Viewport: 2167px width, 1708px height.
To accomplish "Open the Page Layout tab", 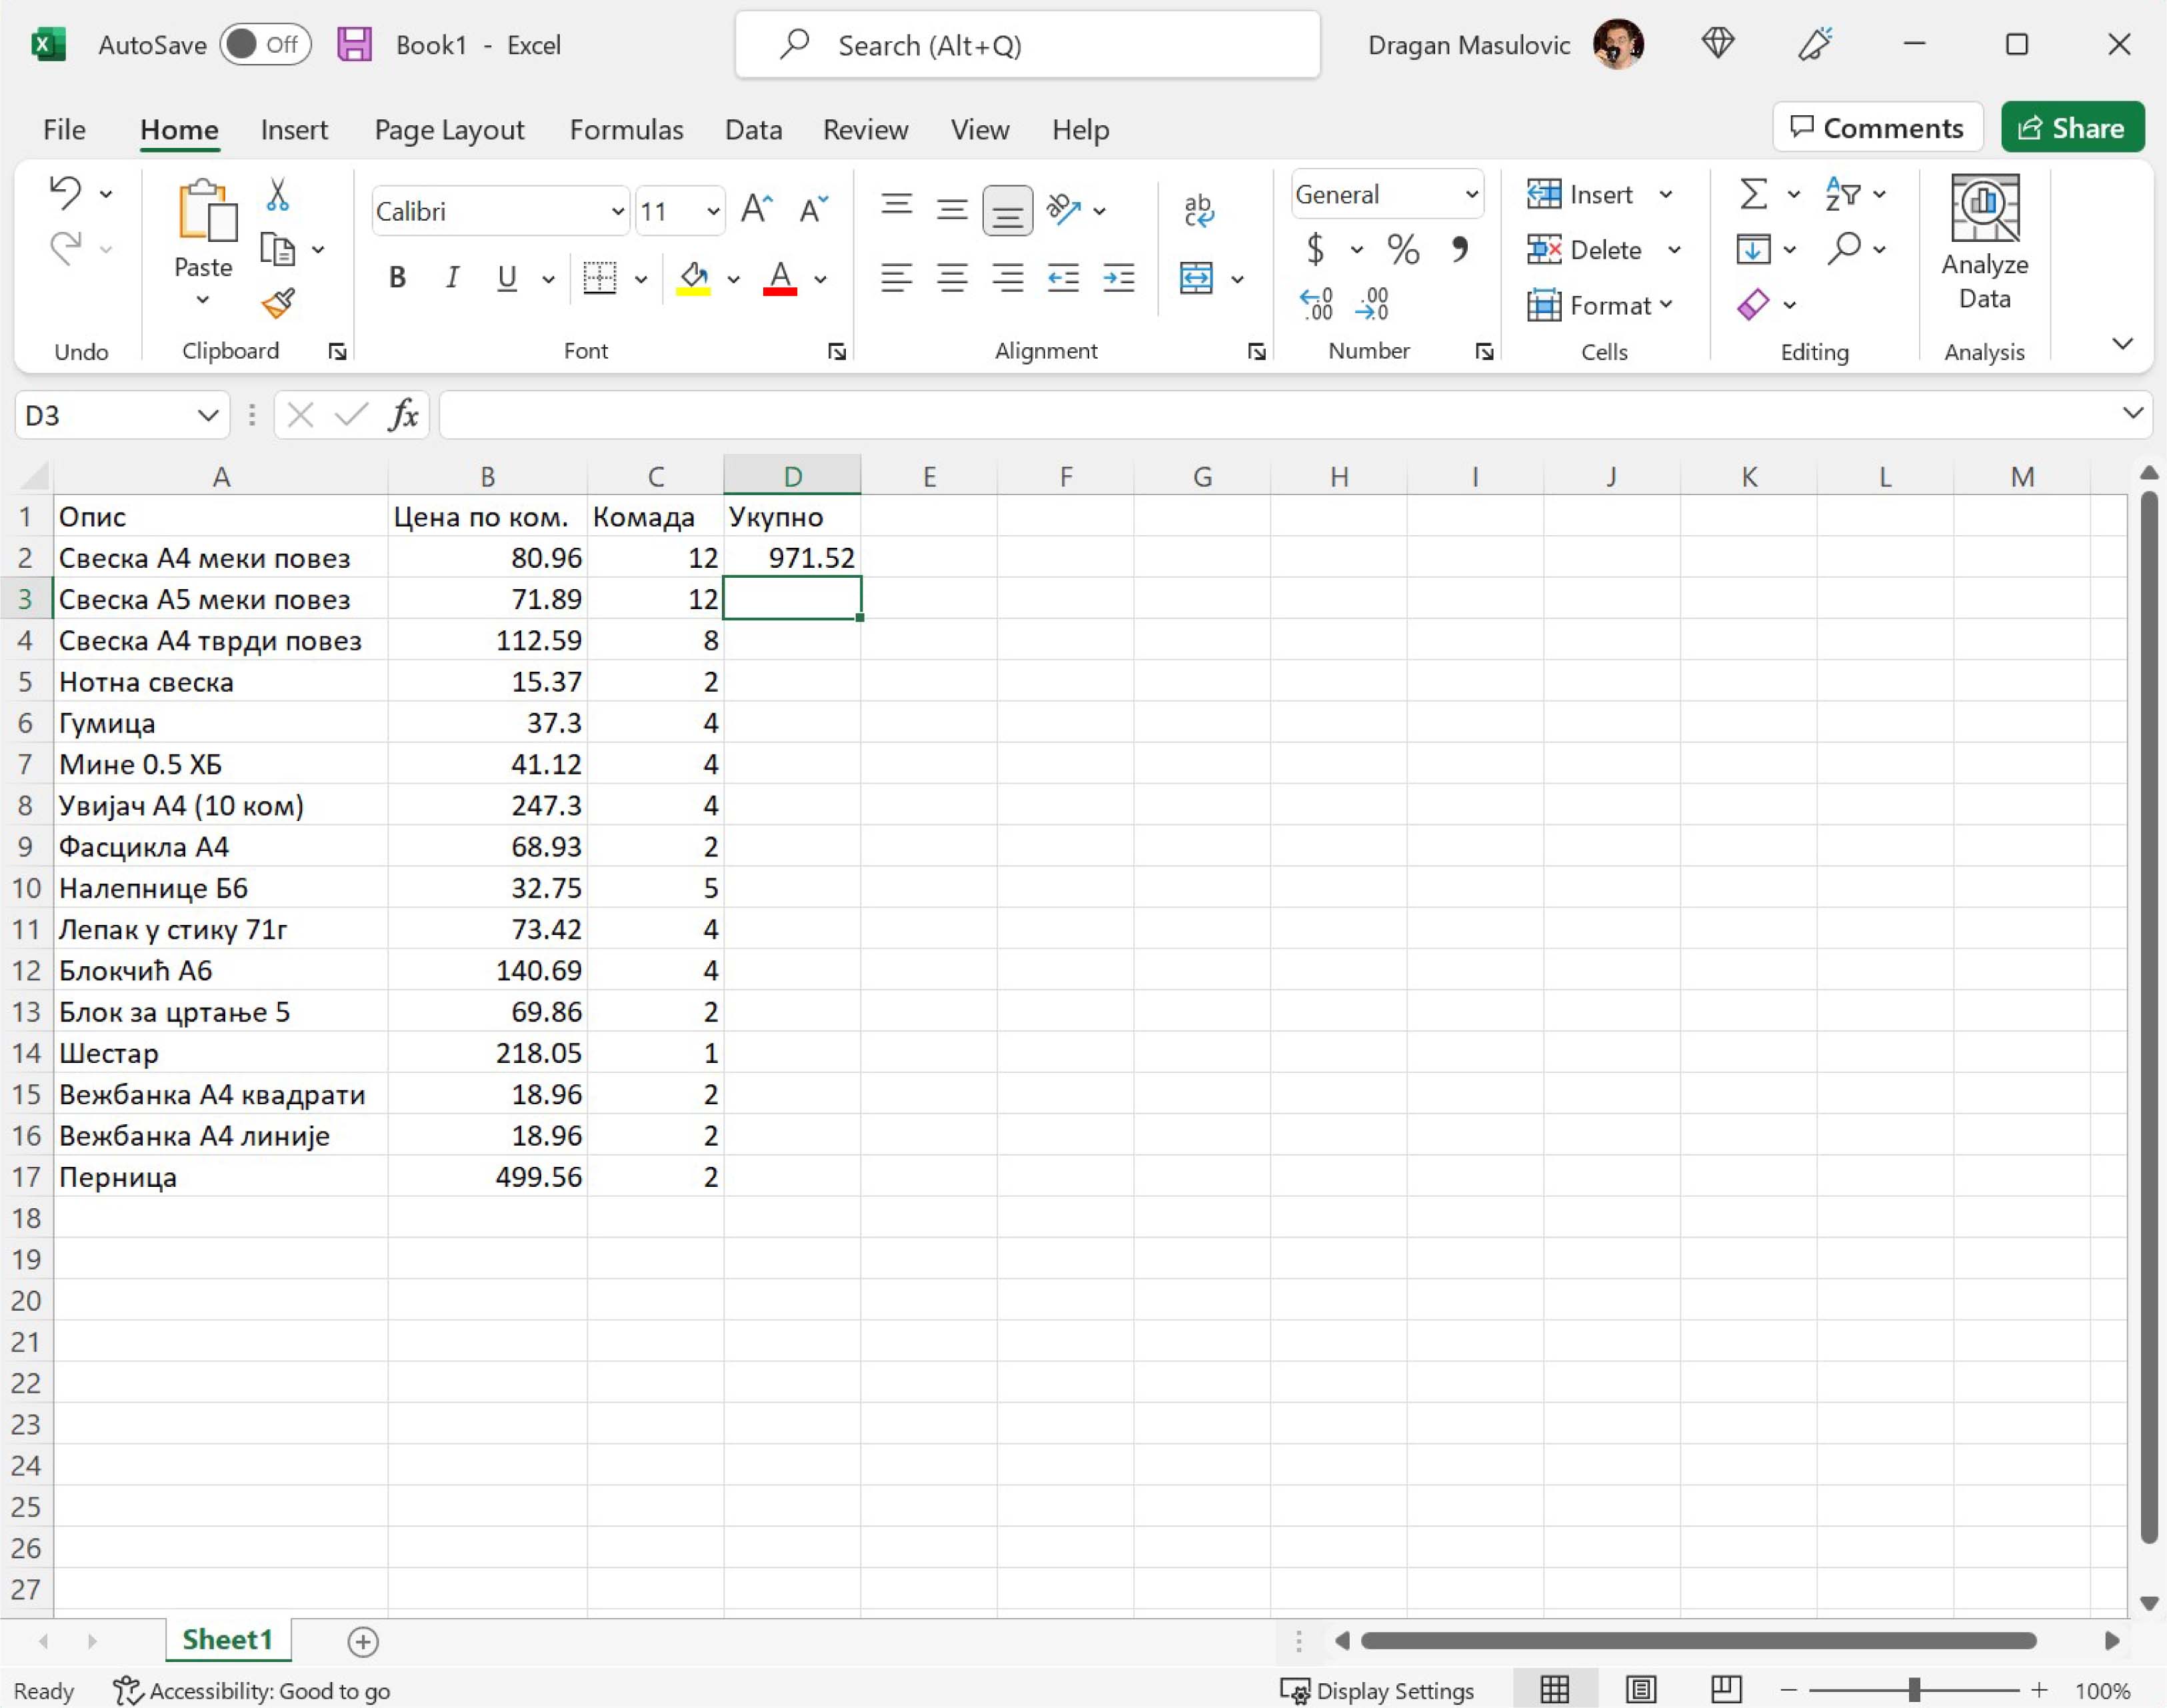I will pyautogui.click(x=449, y=130).
